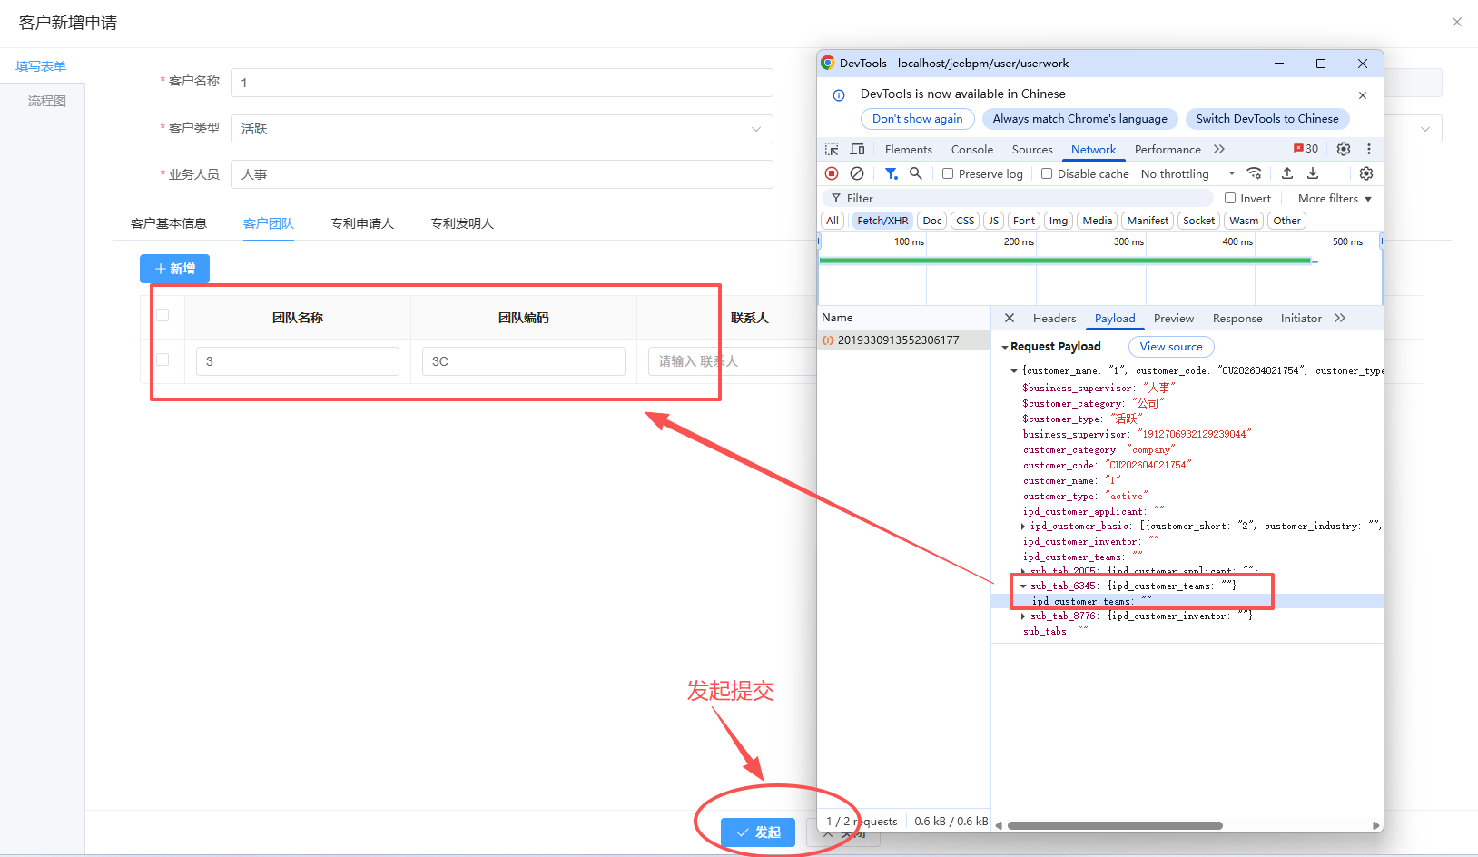Open the 客户类型 dropdown
Screen dimensions: 1478x857
pos(501,129)
